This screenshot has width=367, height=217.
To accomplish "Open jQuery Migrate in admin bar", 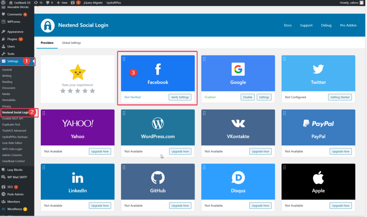I will [93, 3].
